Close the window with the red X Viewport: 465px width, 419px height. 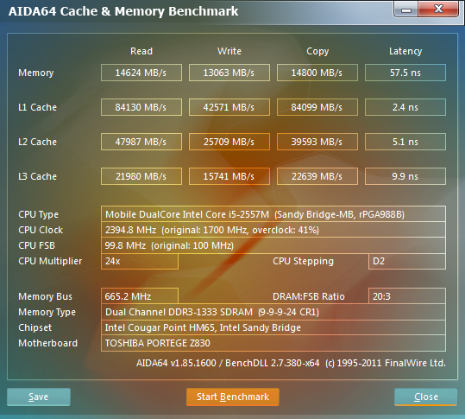pyautogui.click(x=438, y=10)
